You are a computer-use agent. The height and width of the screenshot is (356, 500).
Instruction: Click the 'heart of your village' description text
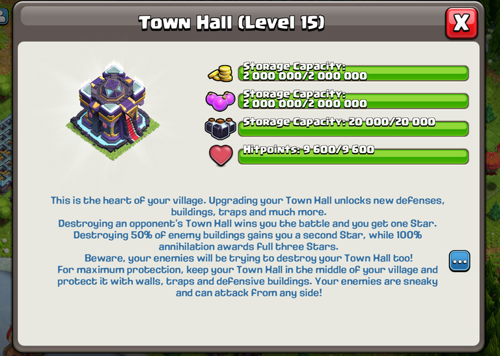click(x=248, y=206)
